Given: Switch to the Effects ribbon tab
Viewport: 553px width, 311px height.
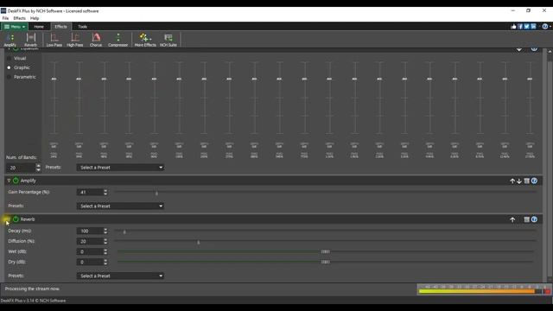Looking at the screenshot, I should (60, 27).
